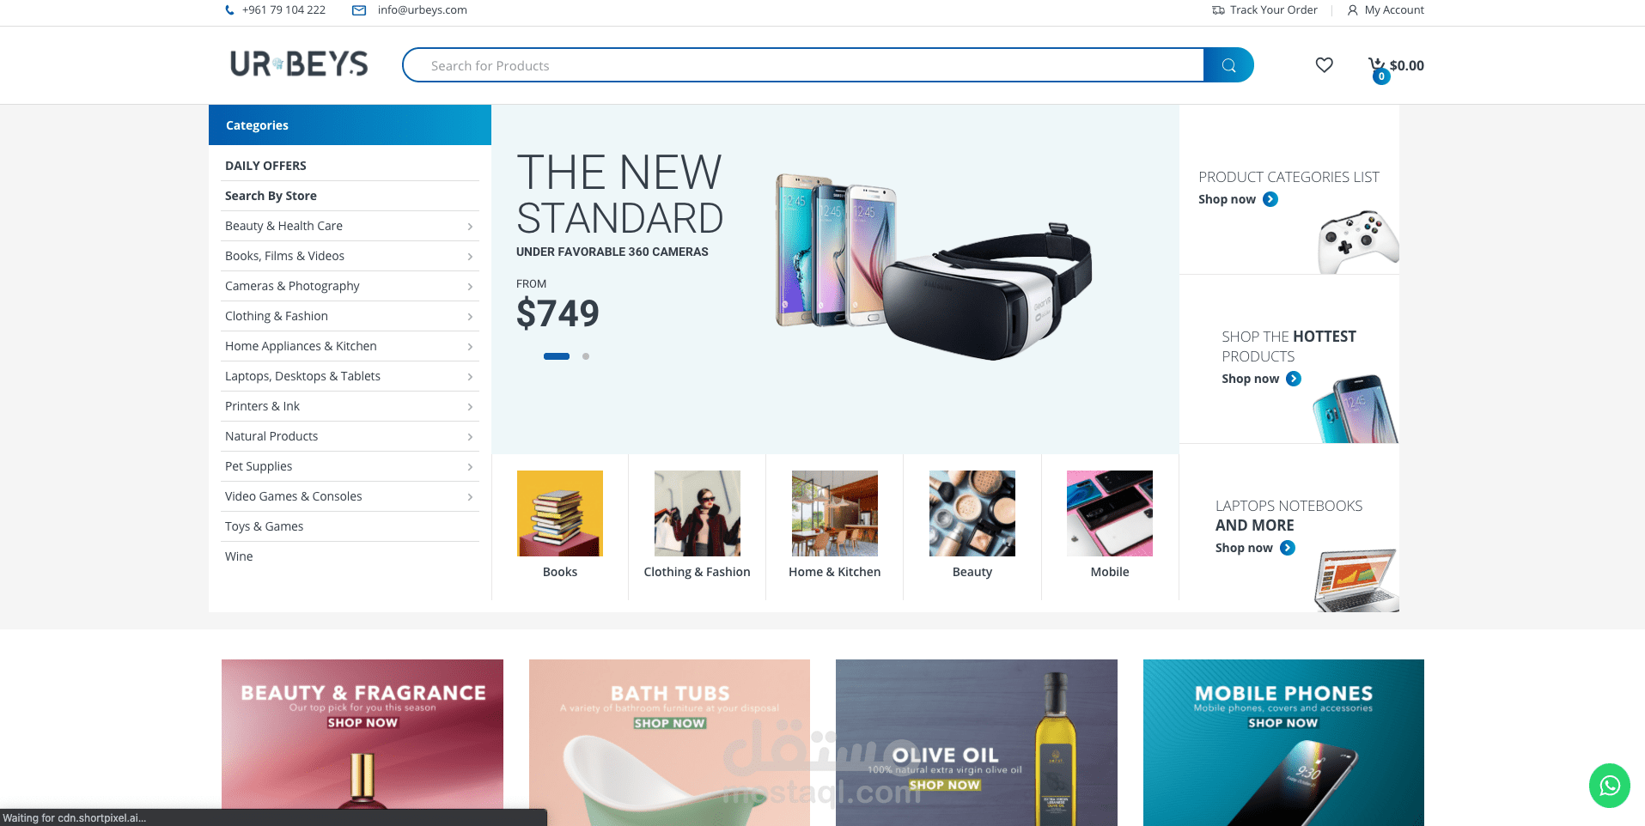Expand Beauty & Health Care chevron
The image size is (1645, 826).
[470, 227]
